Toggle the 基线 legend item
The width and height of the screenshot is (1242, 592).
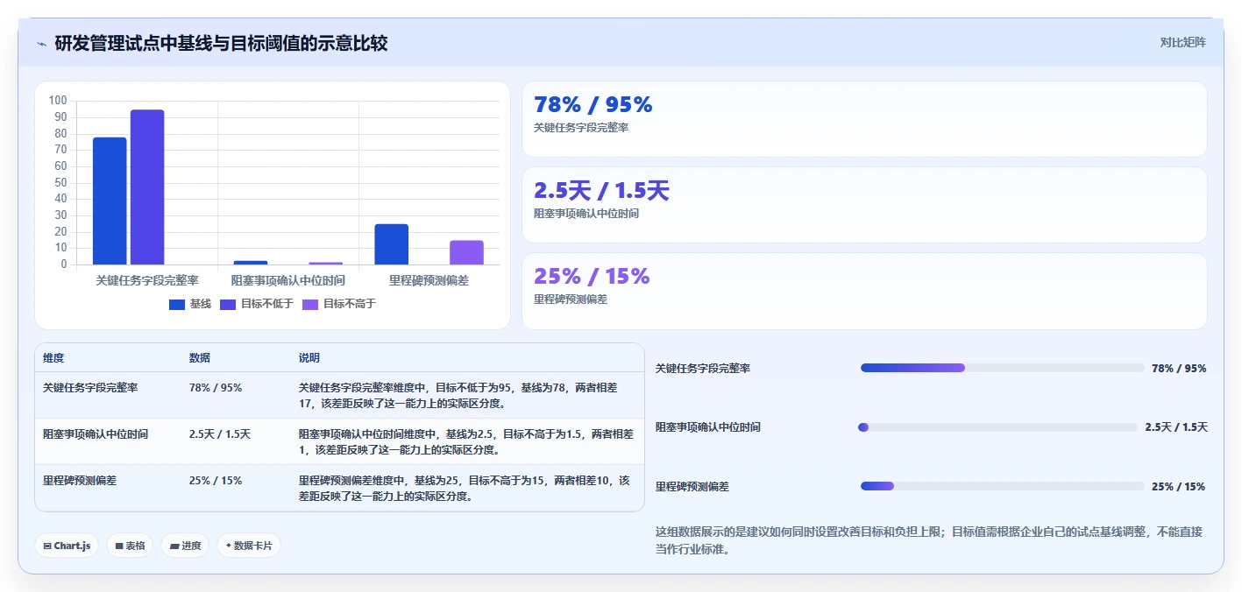click(x=190, y=304)
